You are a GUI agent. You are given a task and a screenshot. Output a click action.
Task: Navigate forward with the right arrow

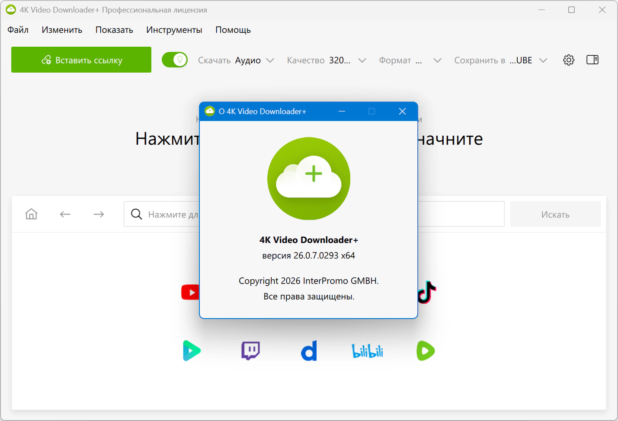click(99, 214)
